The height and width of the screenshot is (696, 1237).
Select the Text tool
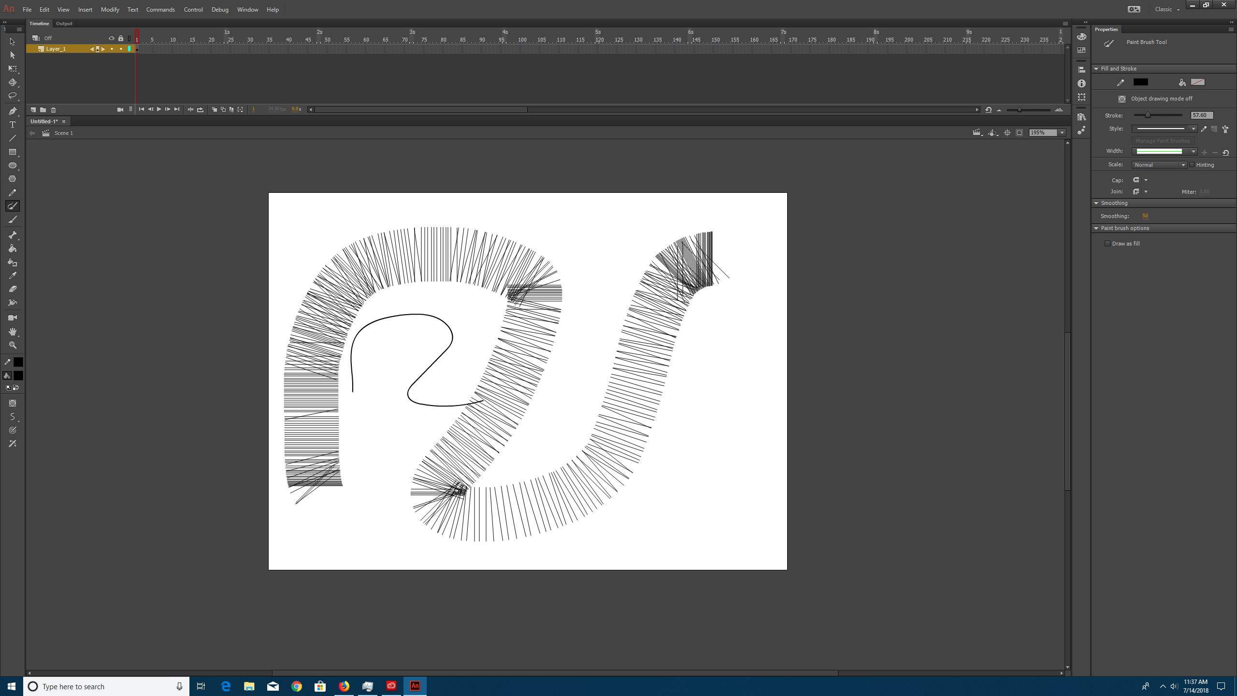[13, 125]
